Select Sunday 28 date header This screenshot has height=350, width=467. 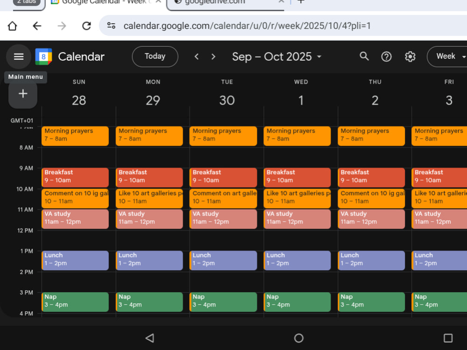pos(78,100)
